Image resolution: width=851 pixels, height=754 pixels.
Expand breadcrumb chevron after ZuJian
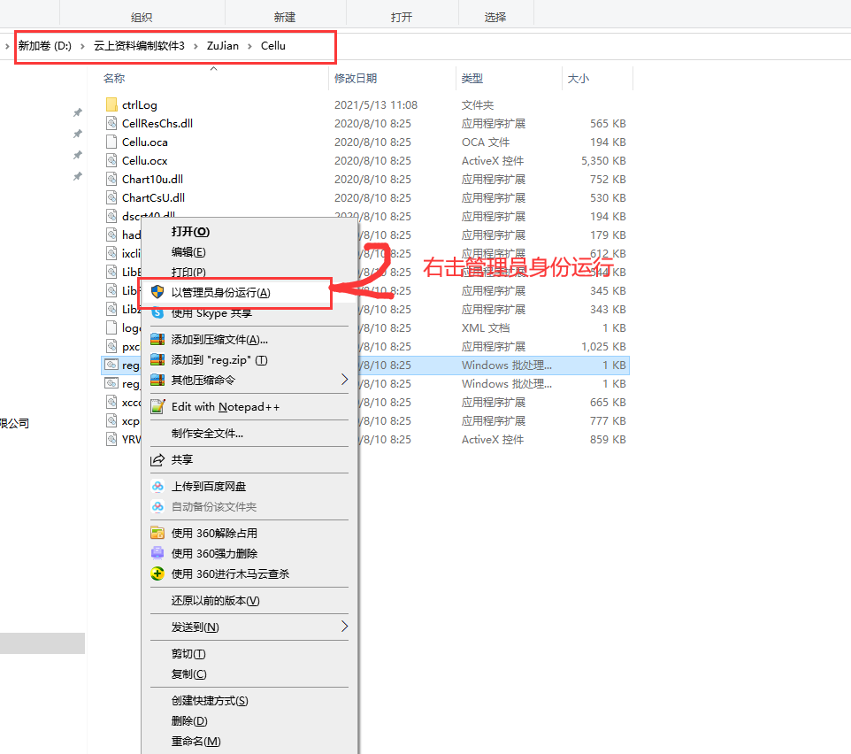point(249,46)
